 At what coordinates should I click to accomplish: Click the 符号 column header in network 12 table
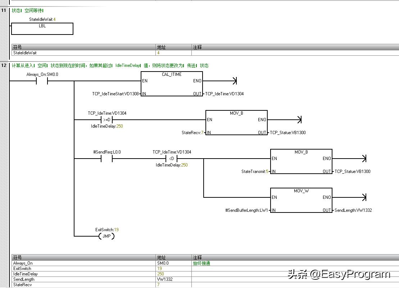coord(83,257)
